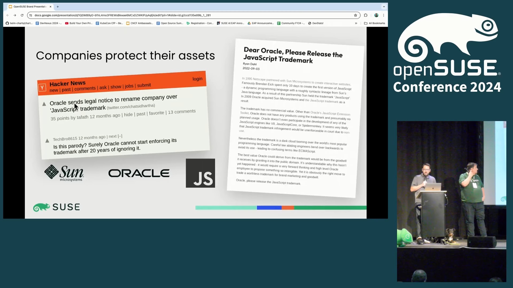The width and height of the screenshot is (513, 288).
Task: Reload the current page
Action: coord(22,15)
